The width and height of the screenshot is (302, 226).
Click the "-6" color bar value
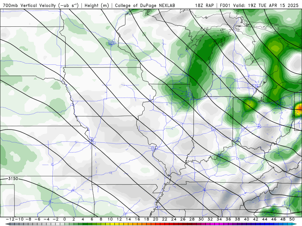pyautogui.click(x=37, y=219)
